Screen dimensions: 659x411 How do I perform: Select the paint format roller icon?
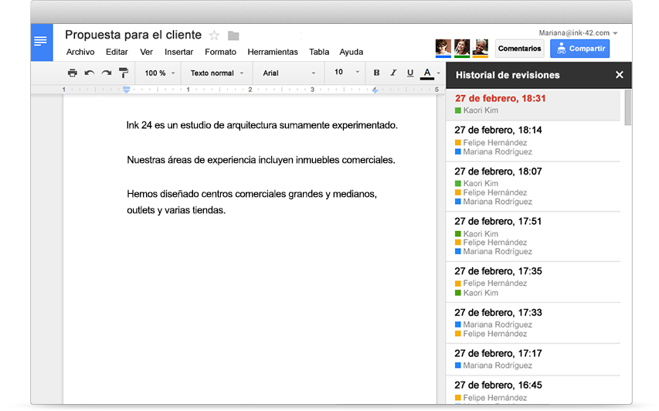click(124, 73)
